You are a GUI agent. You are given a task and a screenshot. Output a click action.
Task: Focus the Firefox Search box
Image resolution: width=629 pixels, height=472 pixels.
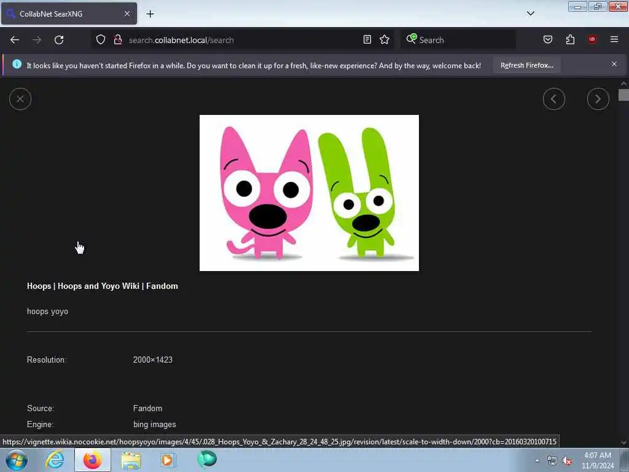(458, 40)
